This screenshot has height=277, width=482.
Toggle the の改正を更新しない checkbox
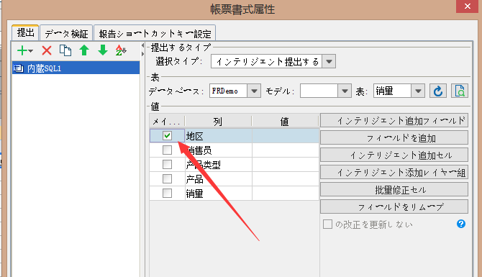(327, 224)
